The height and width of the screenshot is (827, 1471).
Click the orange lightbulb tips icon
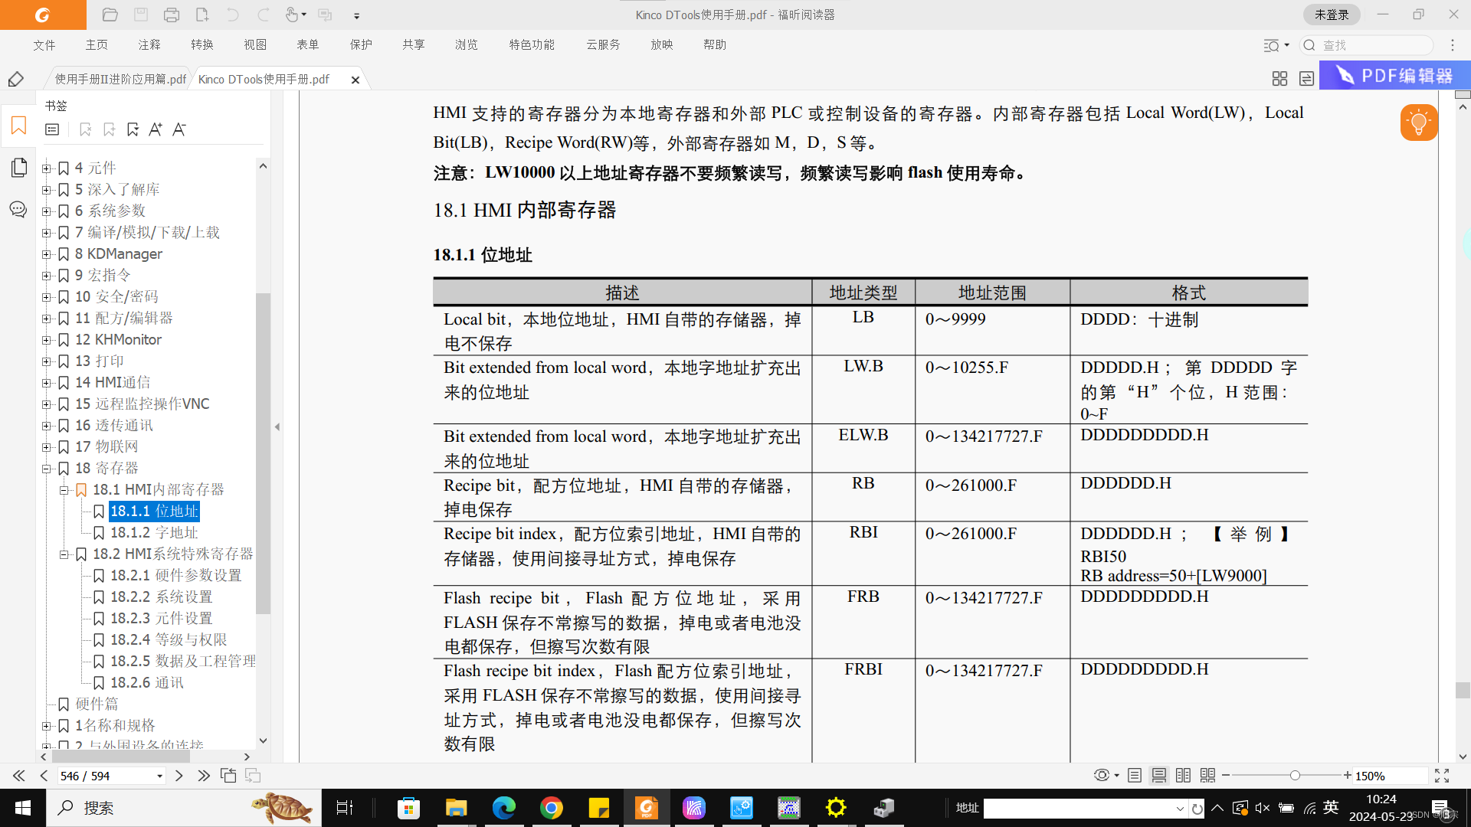[x=1418, y=123]
